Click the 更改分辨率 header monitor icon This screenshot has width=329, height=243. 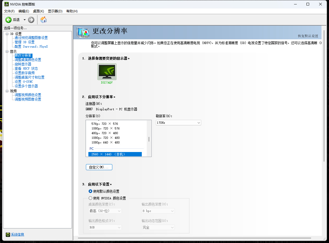coord(83,33)
